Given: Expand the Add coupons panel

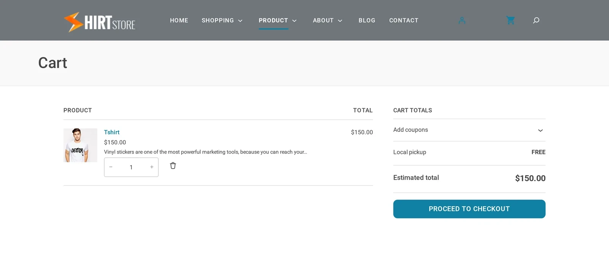Looking at the screenshot, I should coord(469,130).
